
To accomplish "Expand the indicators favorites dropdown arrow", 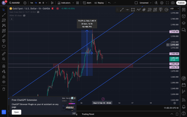I will click(73, 3).
